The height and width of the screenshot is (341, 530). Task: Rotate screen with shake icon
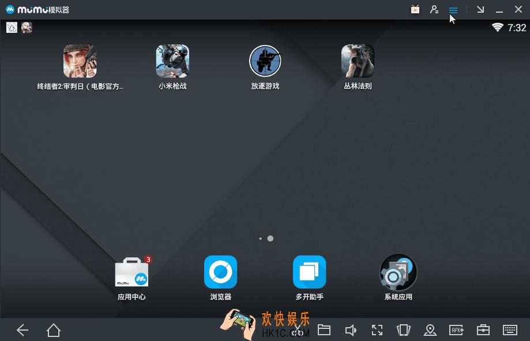(x=403, y=330)
